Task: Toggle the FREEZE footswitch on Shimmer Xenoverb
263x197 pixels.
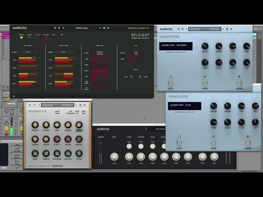Action: 205,83
